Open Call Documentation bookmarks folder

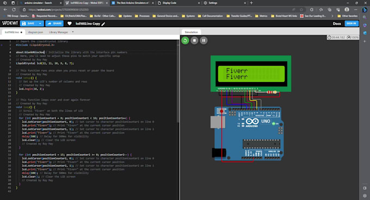pos(210,16)
